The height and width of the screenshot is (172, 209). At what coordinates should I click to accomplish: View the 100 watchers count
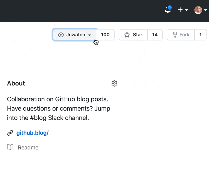click(x=105, y=35)
